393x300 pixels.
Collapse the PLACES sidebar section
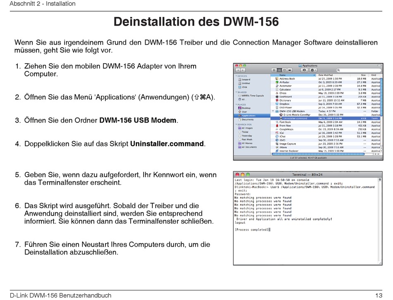pyautogui.click(x=236, y=105)
